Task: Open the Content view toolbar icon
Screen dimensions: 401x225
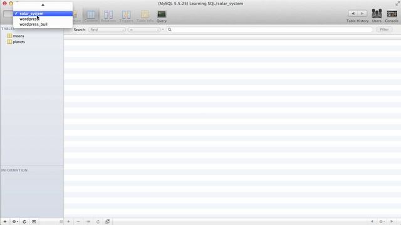Action: point(91,16)
